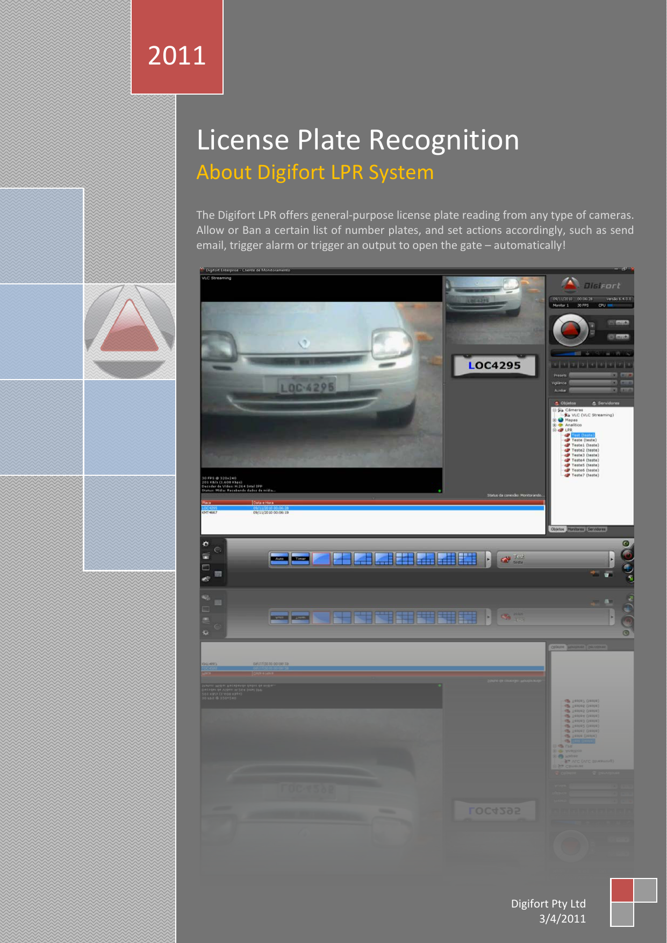Adjust the PTZ speed blue slider

coord(566,353)
